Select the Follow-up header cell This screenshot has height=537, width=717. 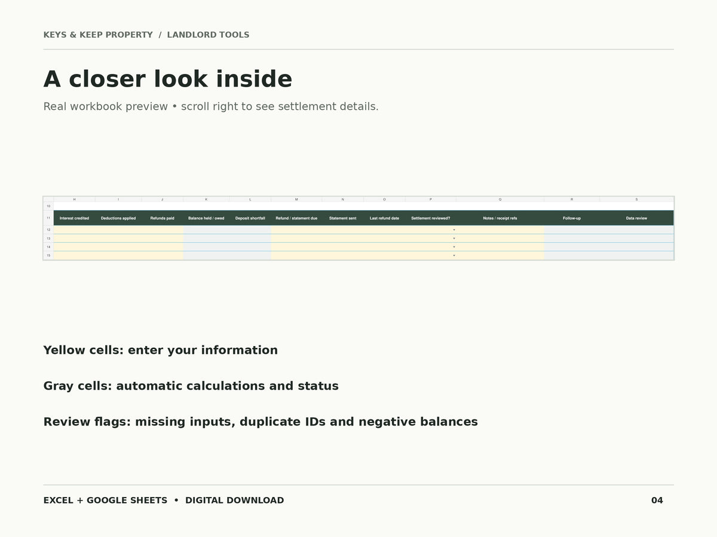(x=572, y=218)
